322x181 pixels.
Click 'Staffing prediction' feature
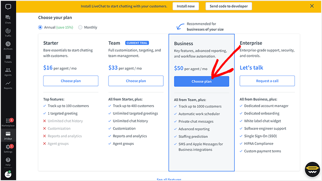193,137
